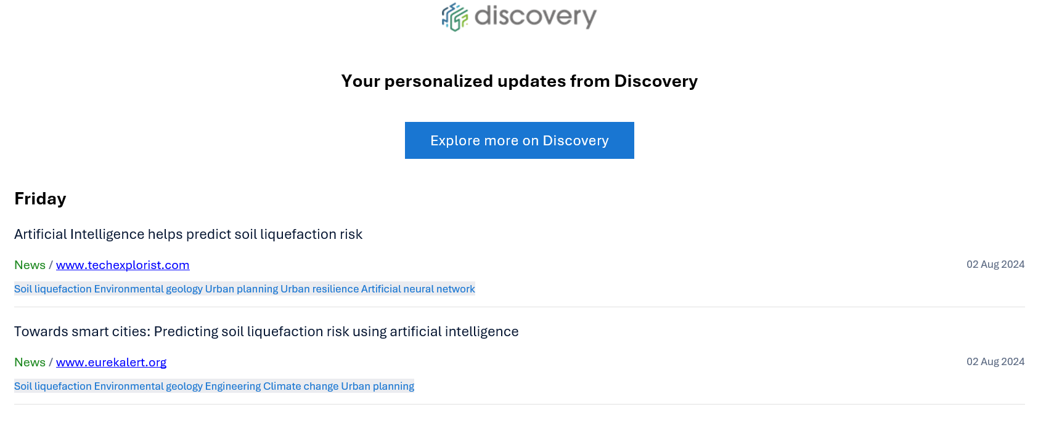Click first article's Urban planning tag

(x=241, y=289)
